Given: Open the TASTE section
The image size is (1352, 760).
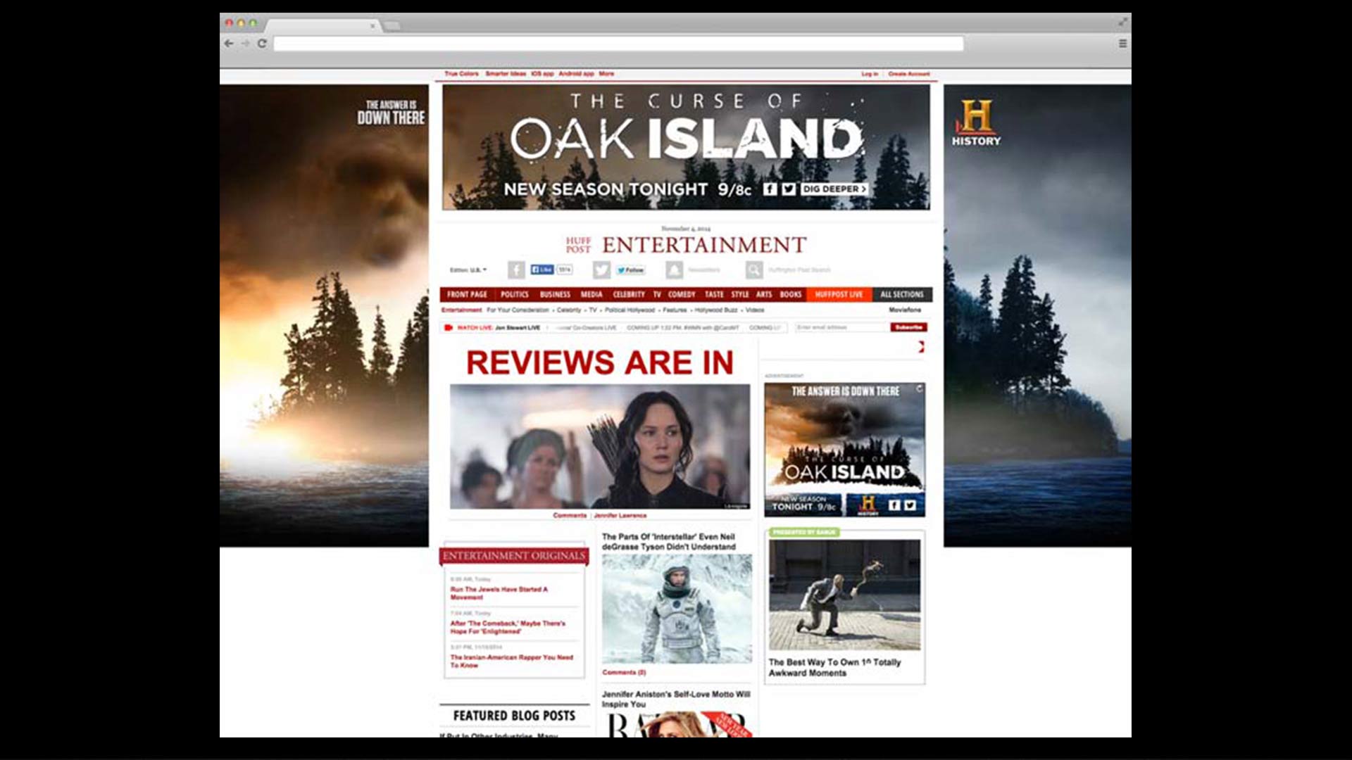Looking at the screenshot, I should pos(714,295).
